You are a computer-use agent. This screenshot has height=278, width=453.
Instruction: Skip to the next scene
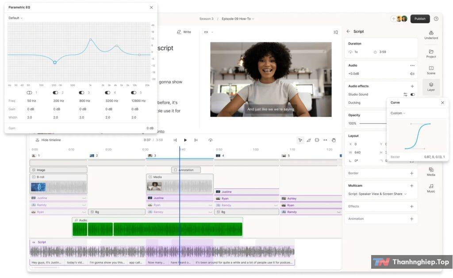pyautogui.click(x=196, y=140)
